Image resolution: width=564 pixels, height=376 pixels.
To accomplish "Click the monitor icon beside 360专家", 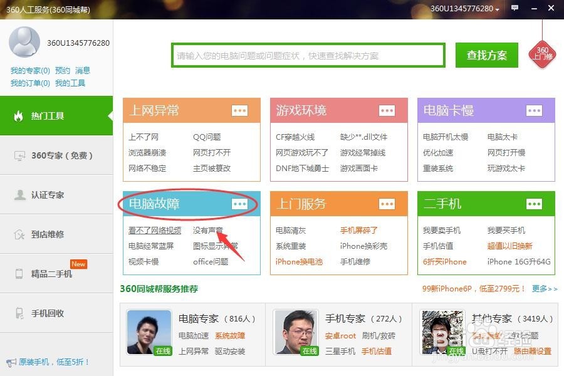I will pyautogui.click(x=19, y=155).
